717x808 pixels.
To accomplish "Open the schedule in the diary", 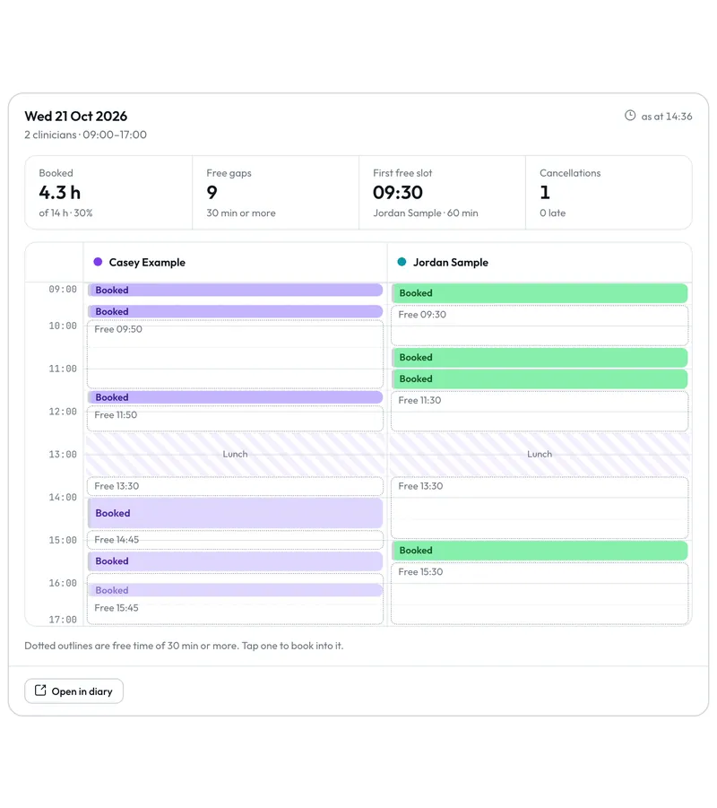I will [73, 691].
